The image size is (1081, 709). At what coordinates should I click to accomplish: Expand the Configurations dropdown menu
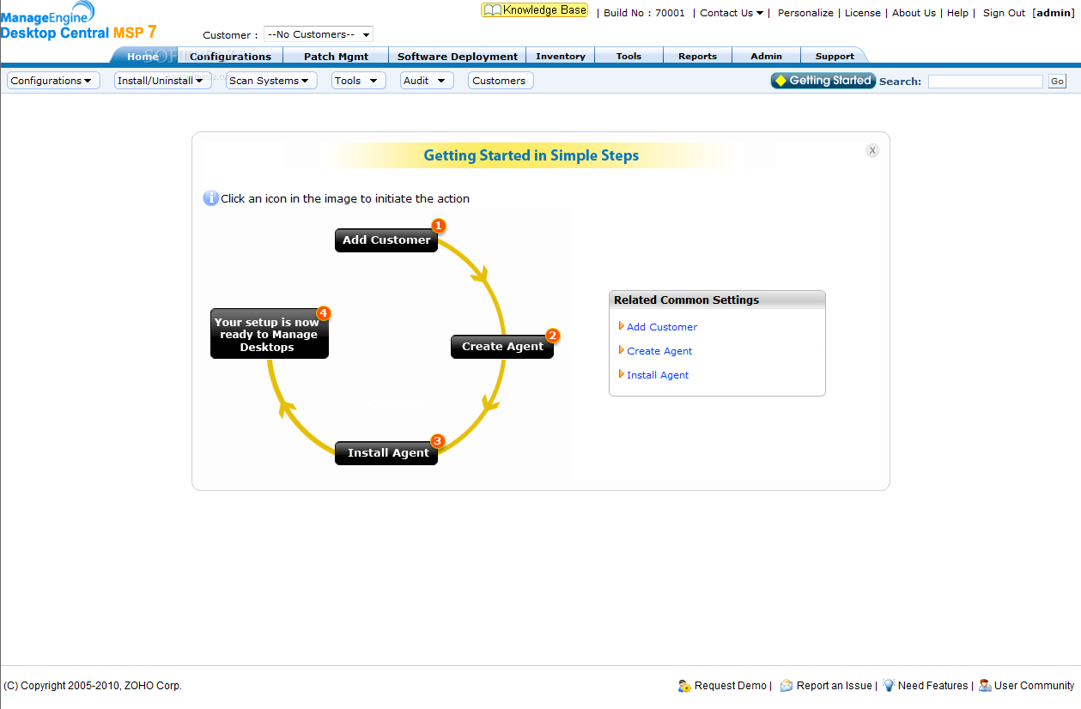pos(53,81)
